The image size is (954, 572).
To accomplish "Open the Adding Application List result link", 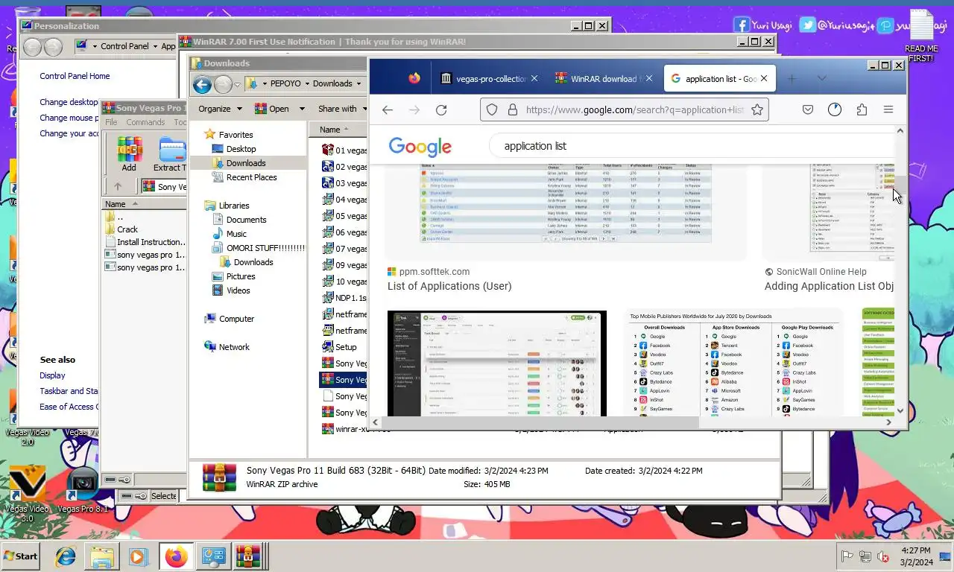I will (829, 286).
